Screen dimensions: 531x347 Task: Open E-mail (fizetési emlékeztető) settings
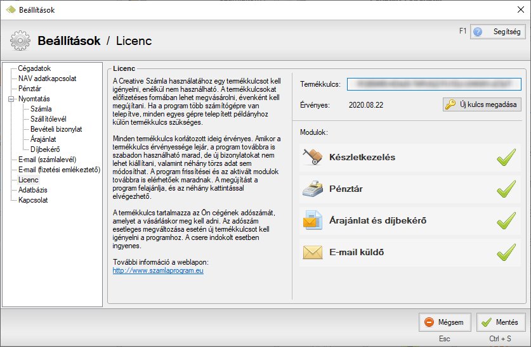coord(59,170)
